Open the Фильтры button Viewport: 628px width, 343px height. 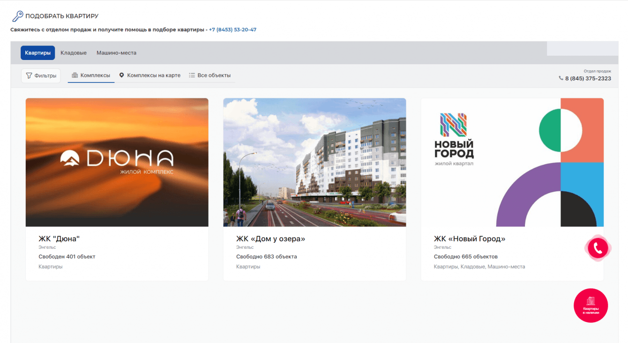click(41, 75)
